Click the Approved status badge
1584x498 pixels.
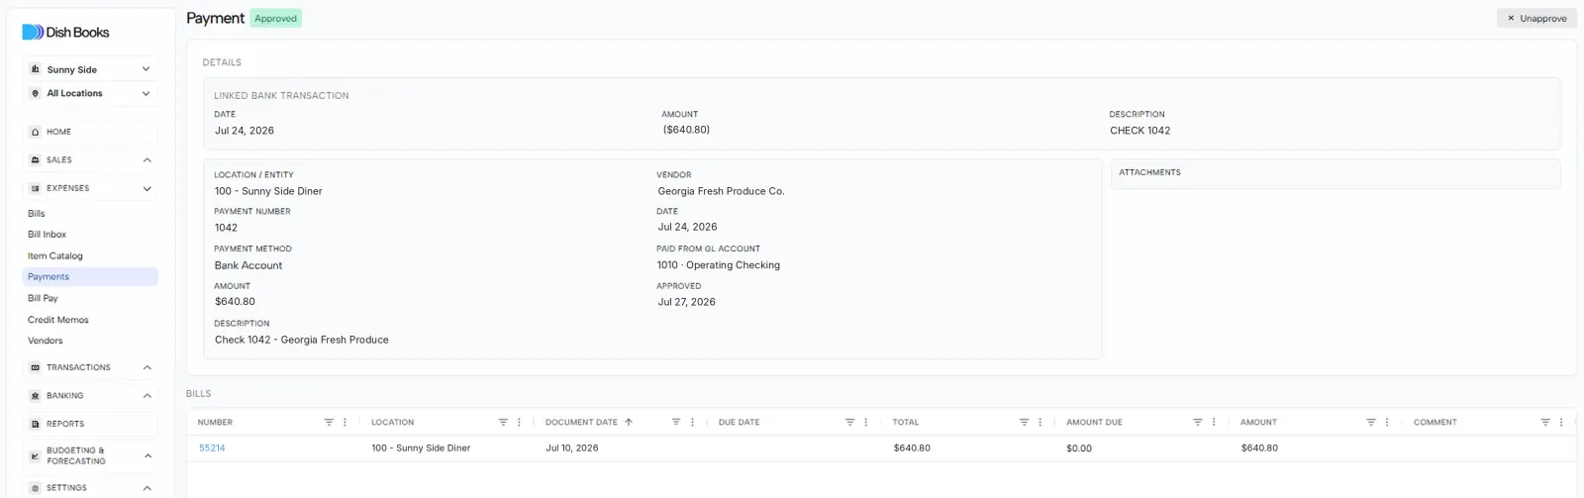pos(275,18)
